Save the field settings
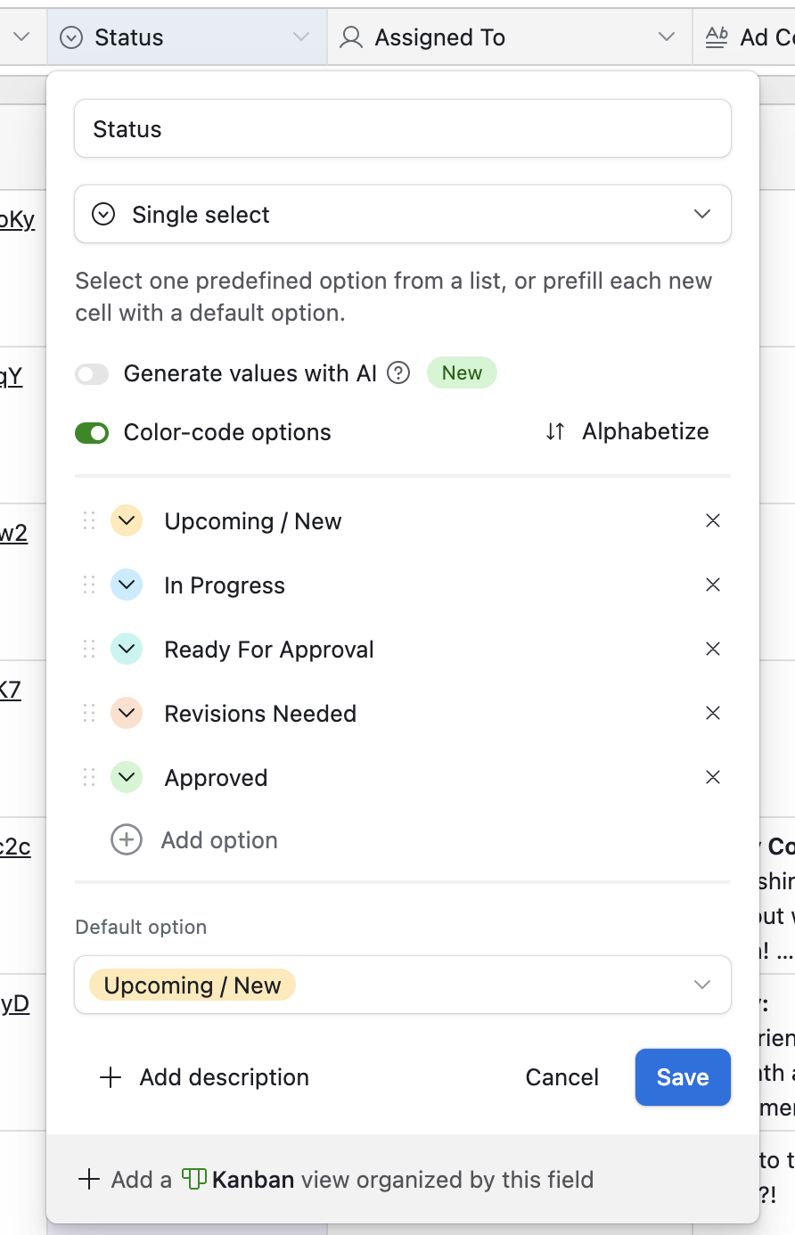 point(683,1077)
